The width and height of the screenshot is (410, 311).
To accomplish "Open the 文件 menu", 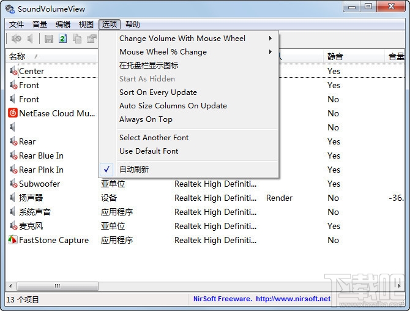I will click(x=17, y=24).
